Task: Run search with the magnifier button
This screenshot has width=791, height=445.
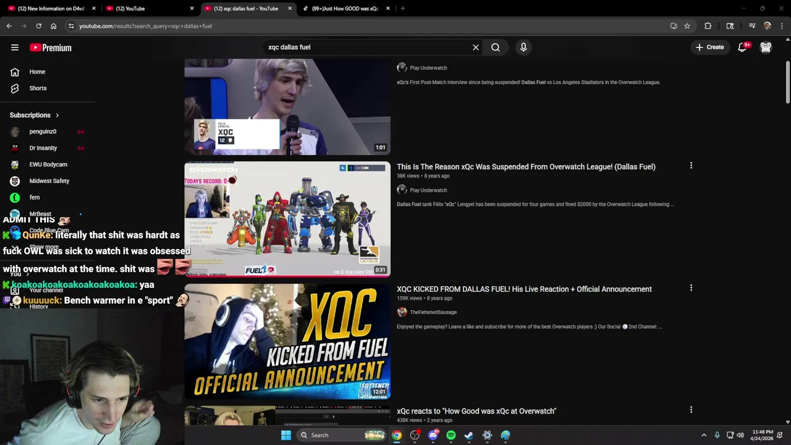Action: [x=496, y=47]
